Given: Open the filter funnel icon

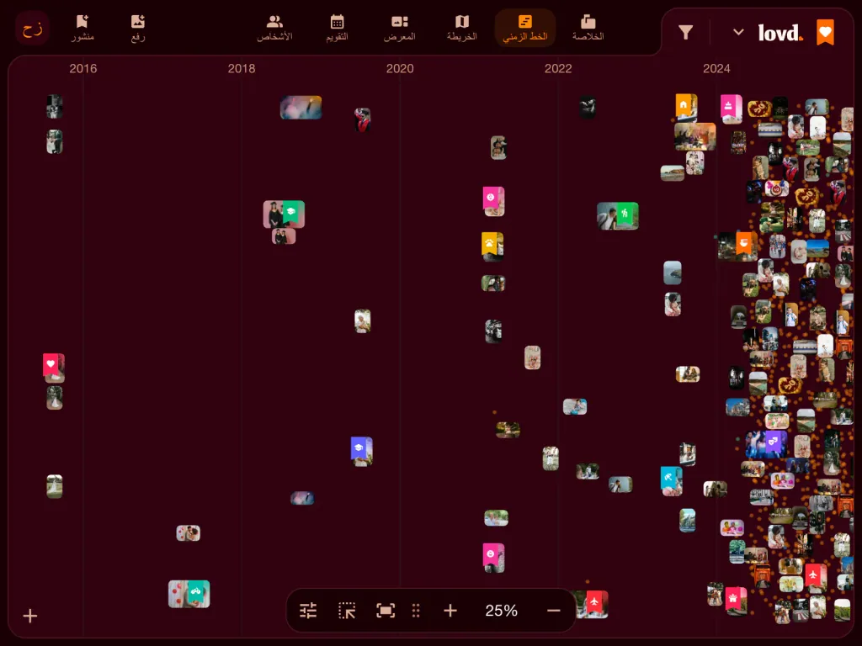Looking at the screenshot, I should point(685,33).
